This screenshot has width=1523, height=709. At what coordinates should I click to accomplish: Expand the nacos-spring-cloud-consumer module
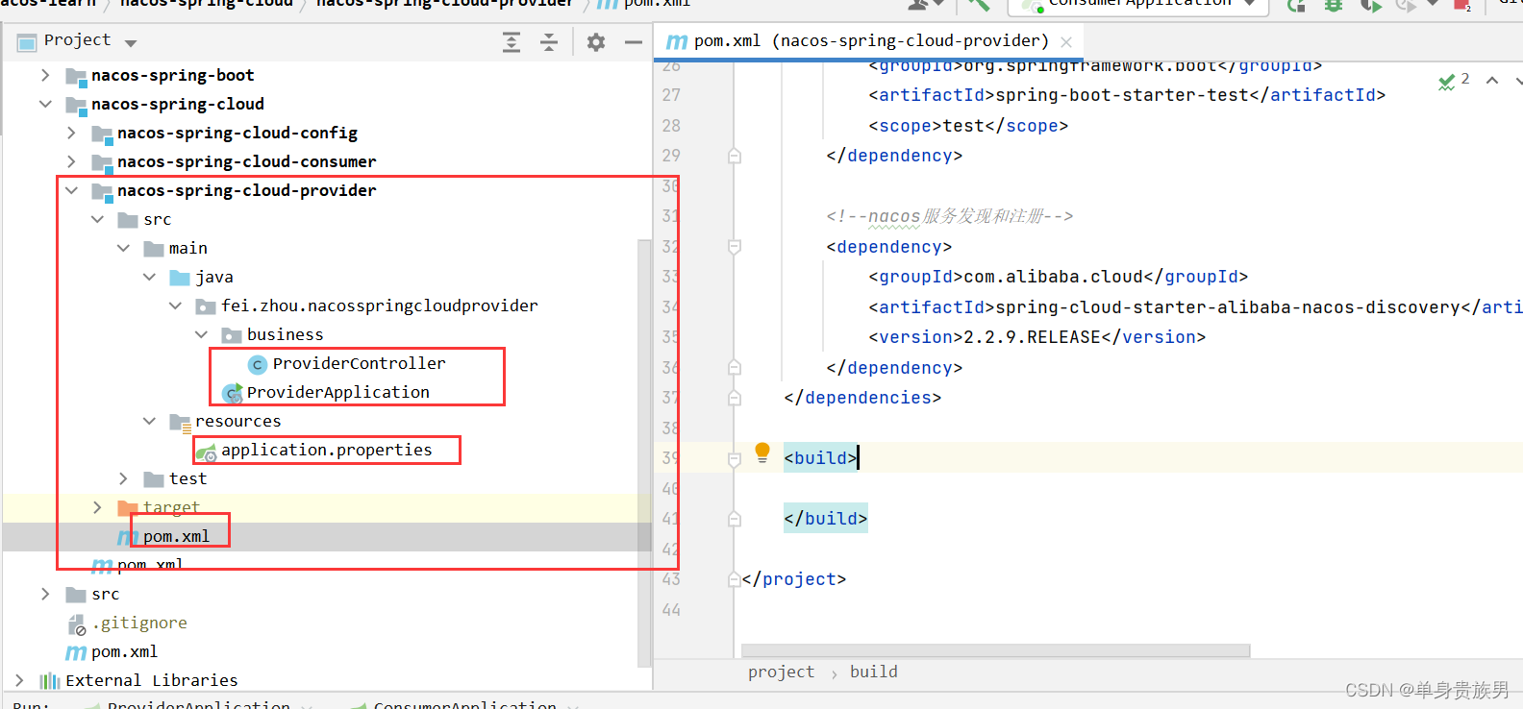(71, 161)
